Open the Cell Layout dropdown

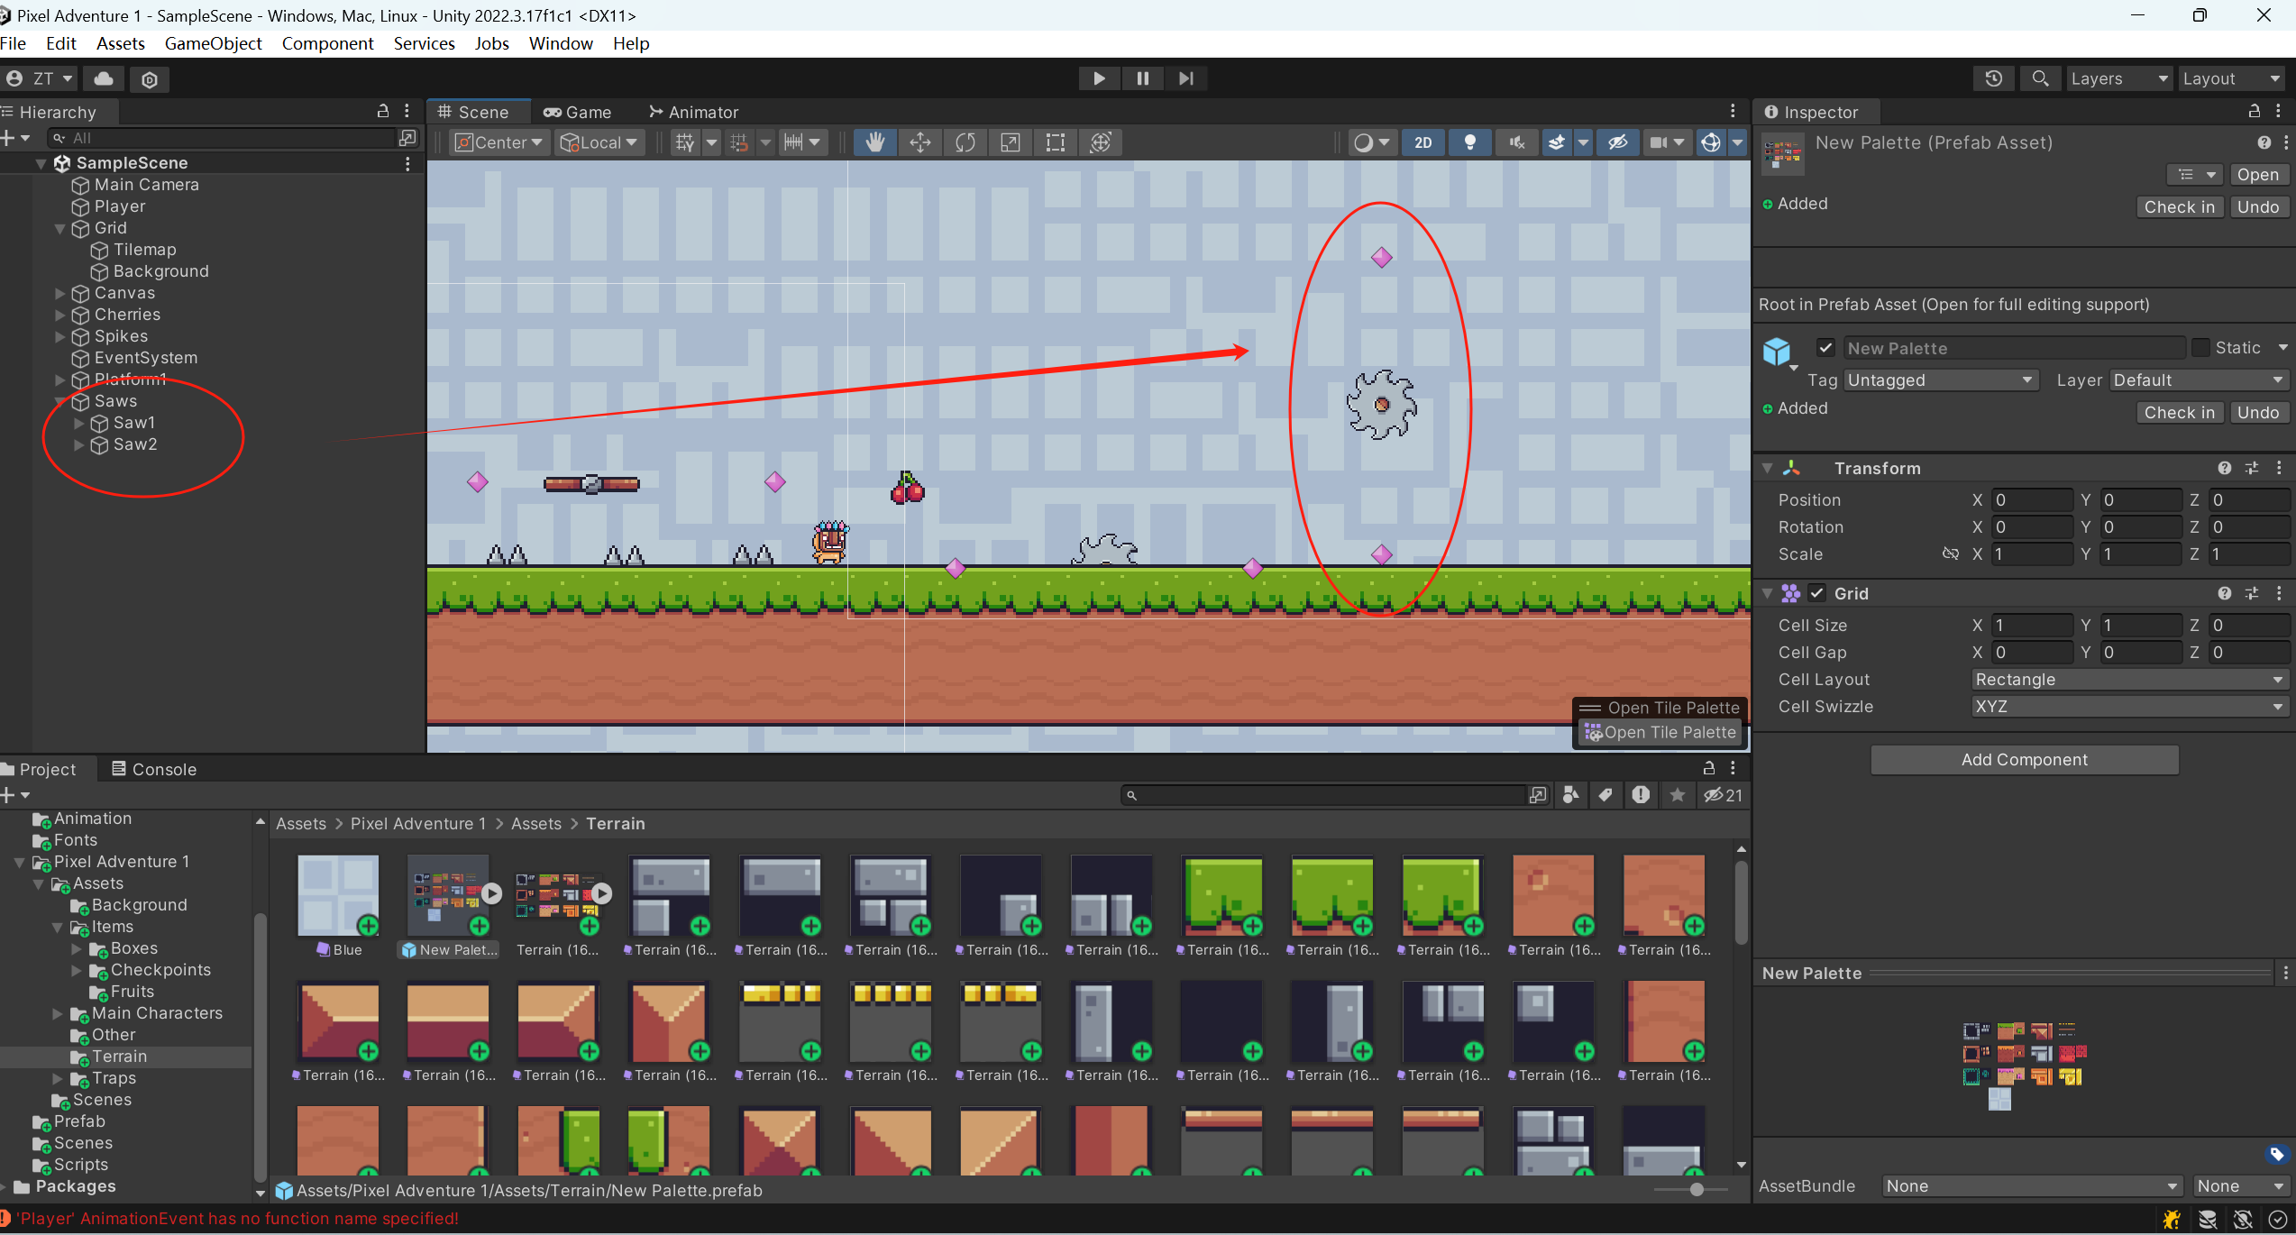[2127, 680]
